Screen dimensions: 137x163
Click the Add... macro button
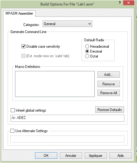point(108,74)
